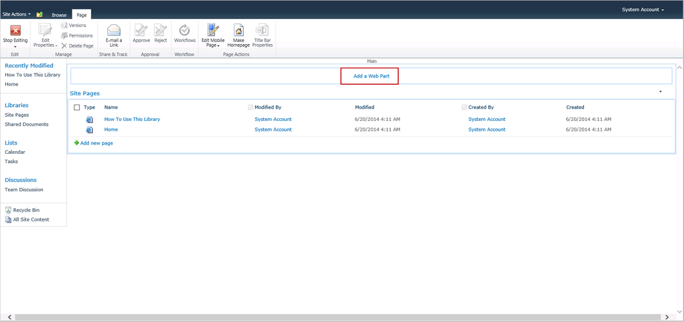Toggle the select-all checkbox next to Type

(x=77, y=107)
